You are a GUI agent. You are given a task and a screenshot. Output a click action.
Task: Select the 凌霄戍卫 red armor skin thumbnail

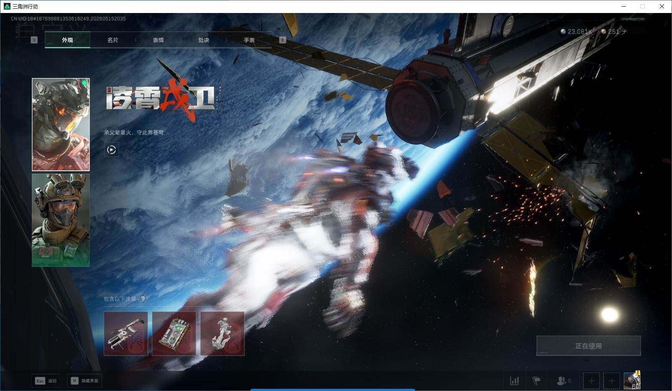click(61, 125)
